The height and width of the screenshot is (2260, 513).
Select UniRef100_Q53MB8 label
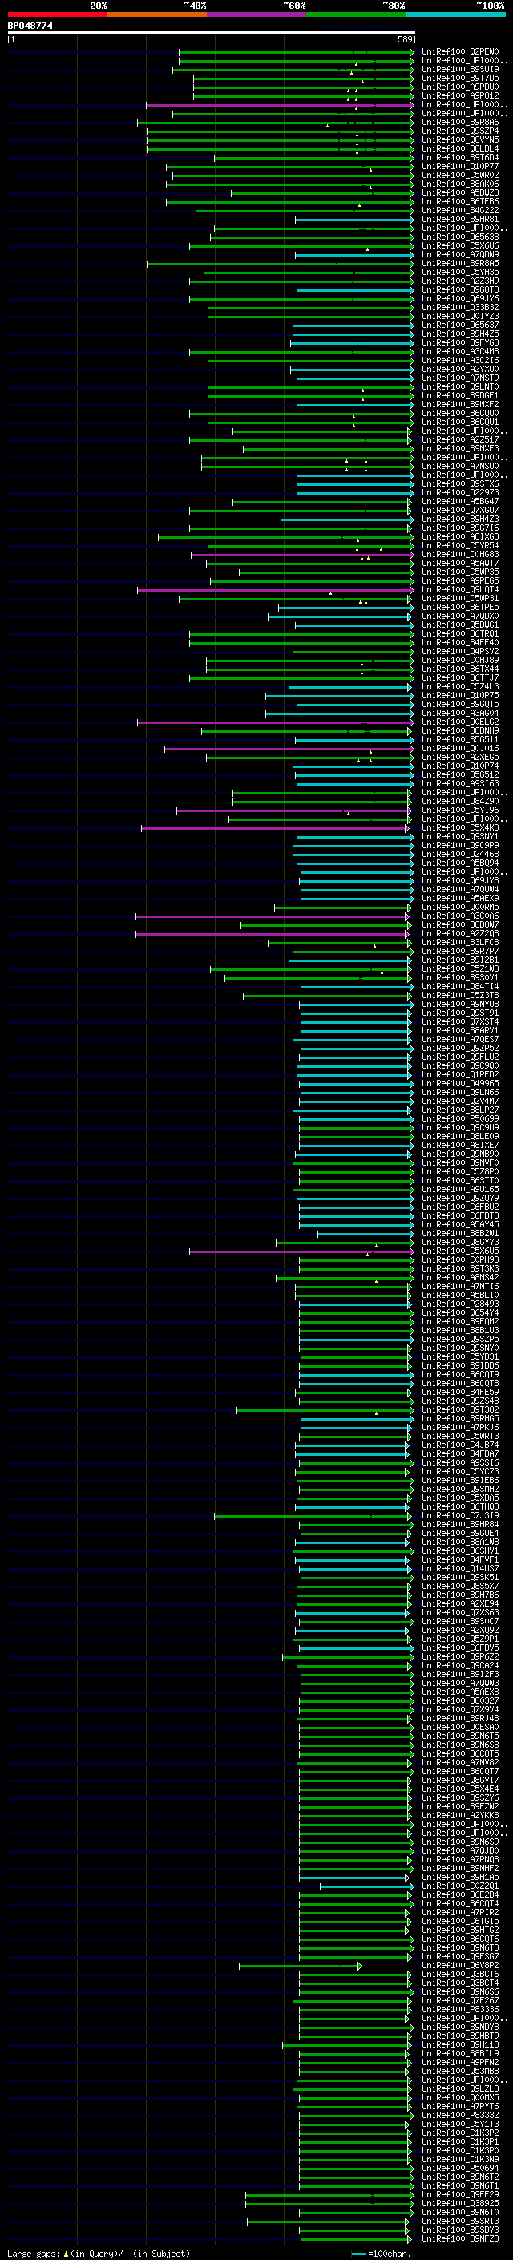[460, 2072]
